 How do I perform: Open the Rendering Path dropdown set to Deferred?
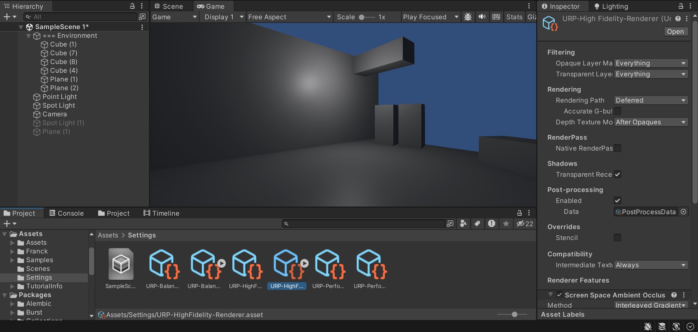[650, 100]
